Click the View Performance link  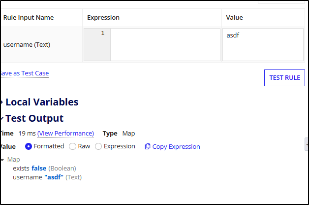[x=65, y=134]
